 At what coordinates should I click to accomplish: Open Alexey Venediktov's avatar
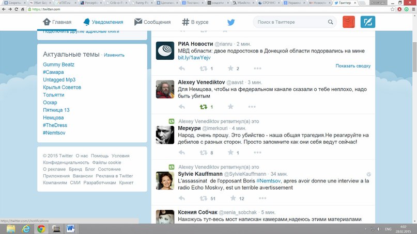point(165,89)
